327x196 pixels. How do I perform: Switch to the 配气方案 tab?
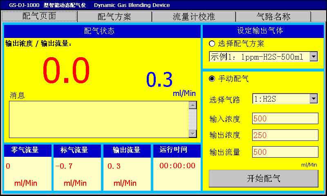114,17
